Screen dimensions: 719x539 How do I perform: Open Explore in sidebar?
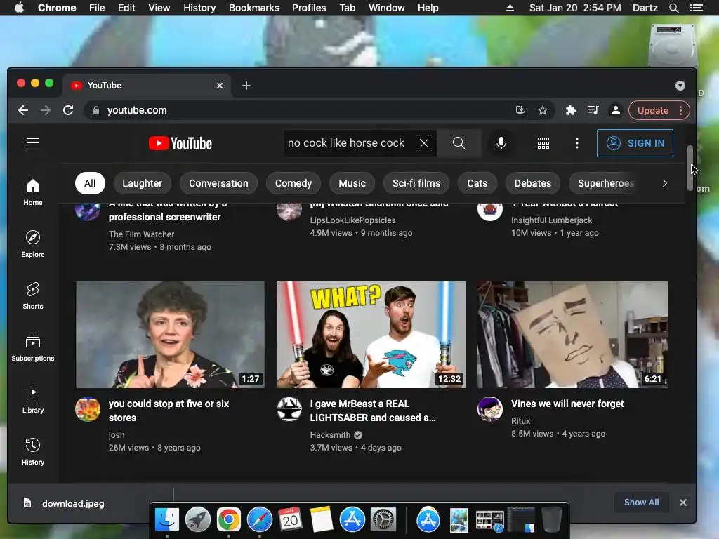33,244
